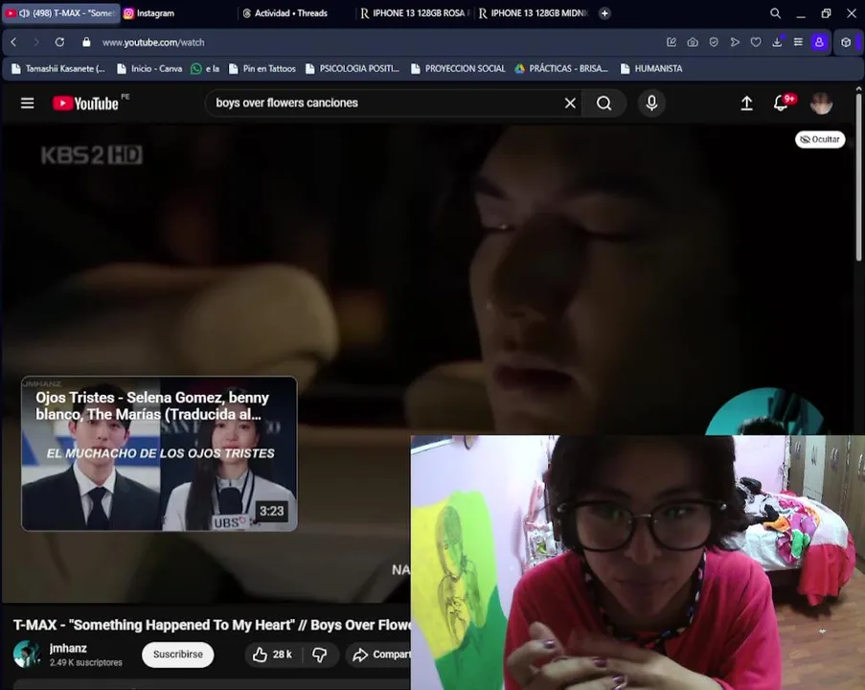This screenshot has width=865, height=690.
Task: Like the video (28 k)
Action: (272, 655)
